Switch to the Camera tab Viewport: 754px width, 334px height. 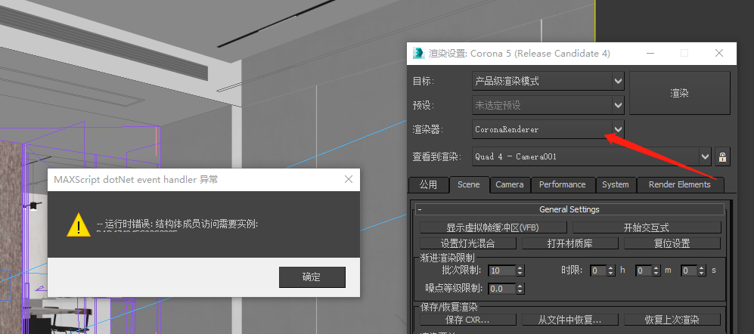pos(510,184)
